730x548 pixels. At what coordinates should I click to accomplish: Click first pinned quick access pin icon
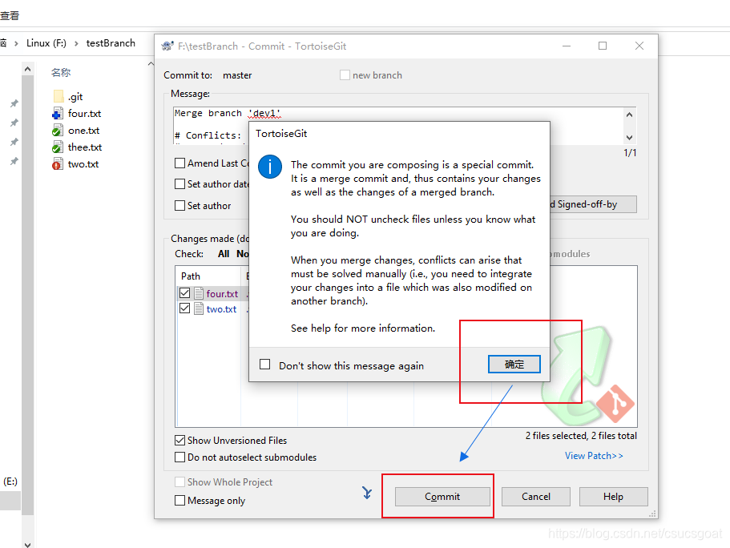click(14, 103)
